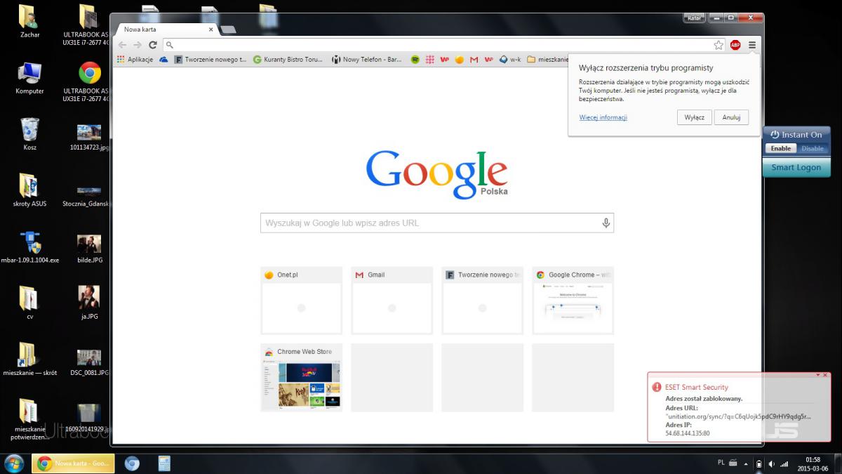
Task: Close the Nowa karta tab
Action: point(211,29)
